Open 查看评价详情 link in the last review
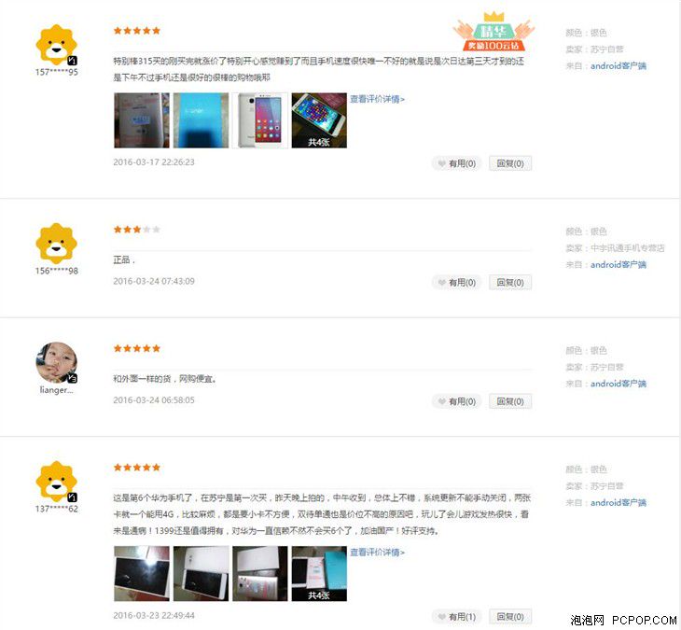 (378, 553)
